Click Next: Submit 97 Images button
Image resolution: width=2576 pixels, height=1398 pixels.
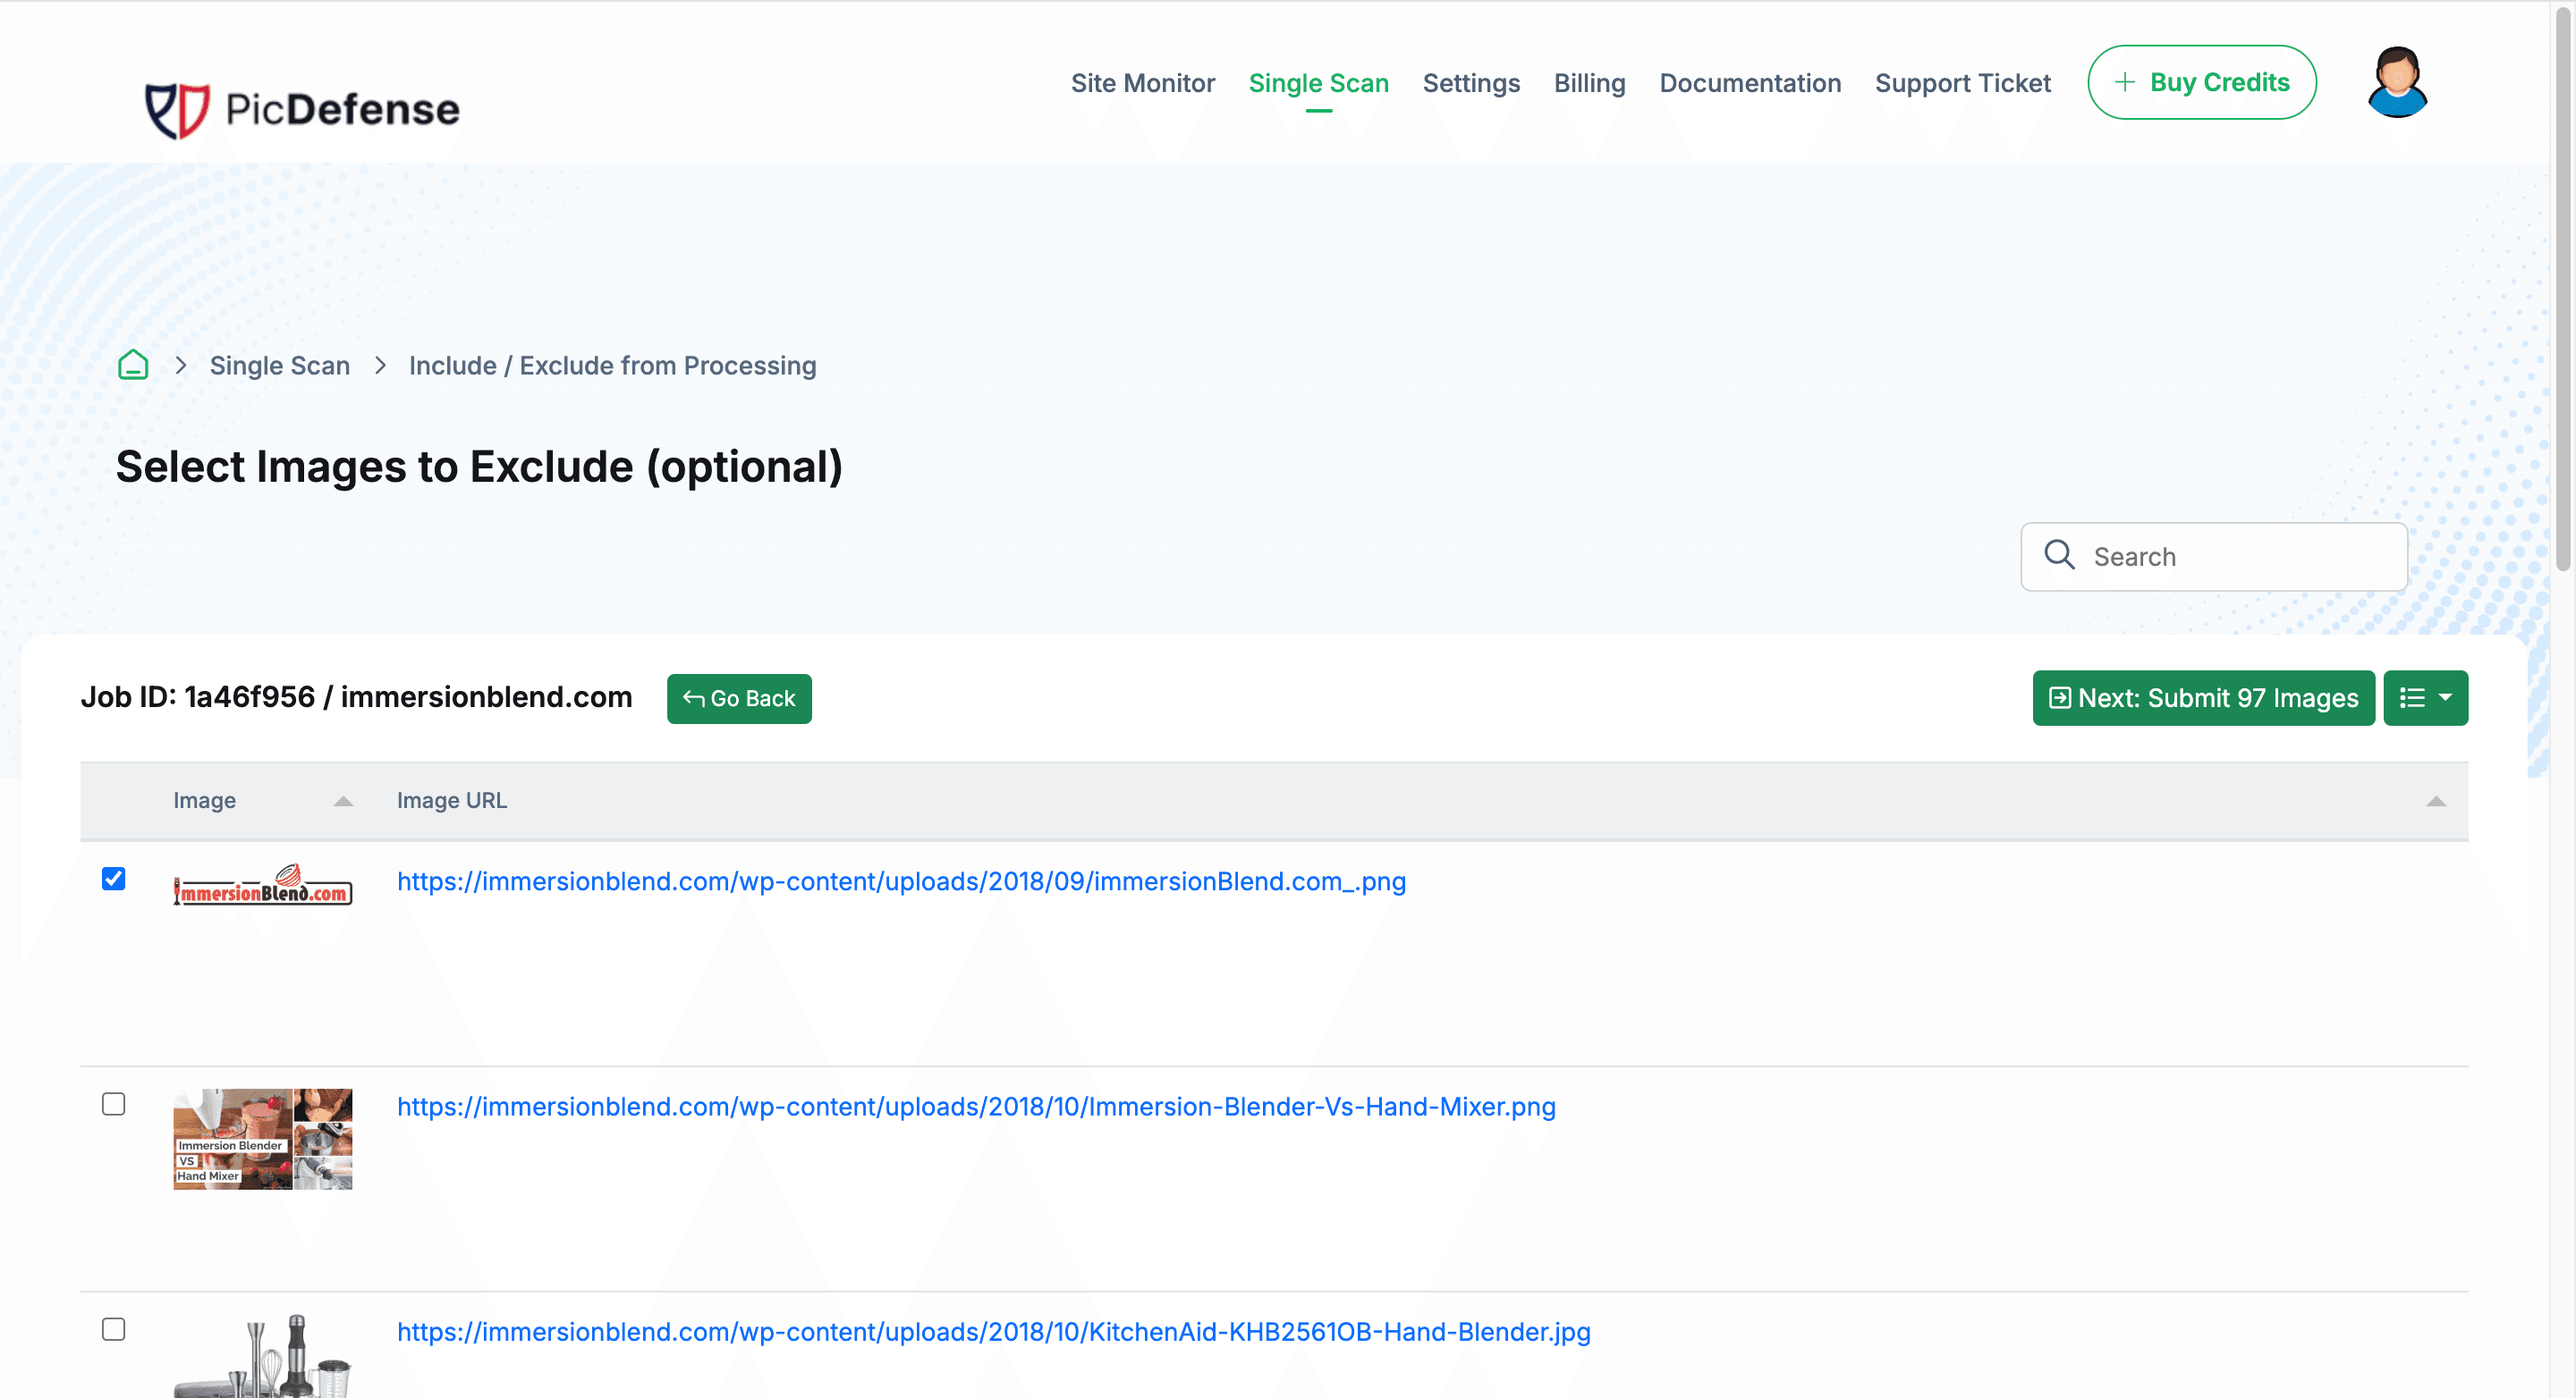pyautogui.click(x=2203, y=697)
